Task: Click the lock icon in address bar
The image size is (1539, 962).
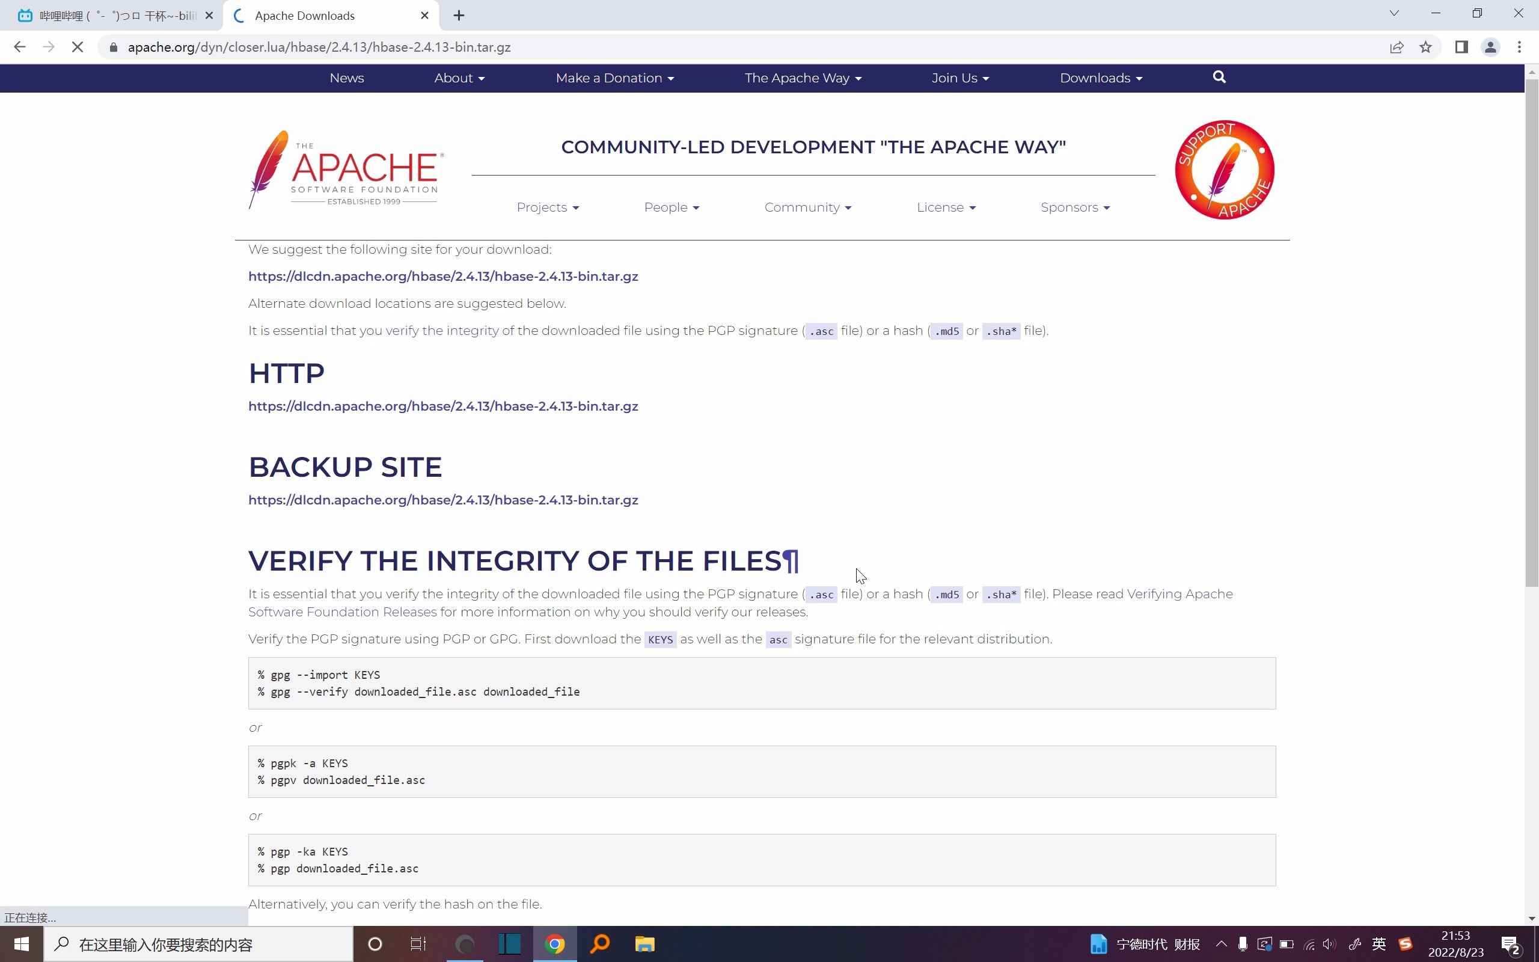Action: click(x=113, y=47)
